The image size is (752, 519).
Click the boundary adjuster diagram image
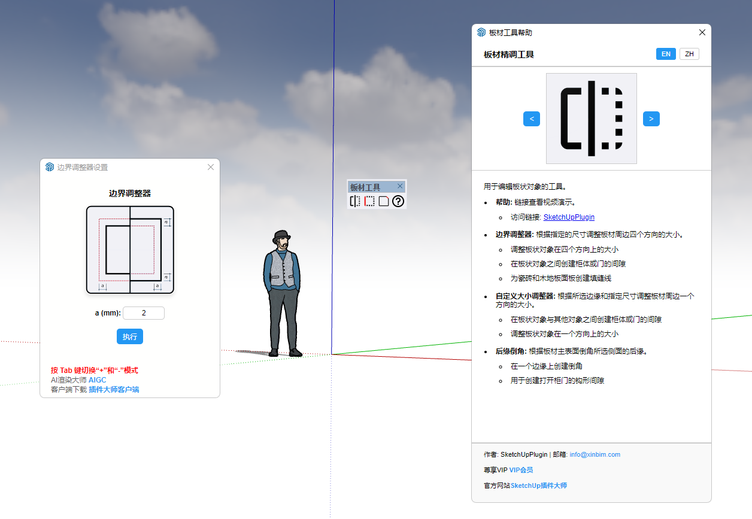coord(130,250)
